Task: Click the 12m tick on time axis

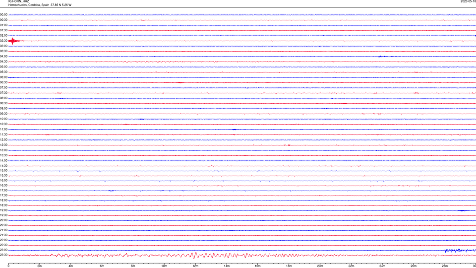Action: (x=195, y=266)
